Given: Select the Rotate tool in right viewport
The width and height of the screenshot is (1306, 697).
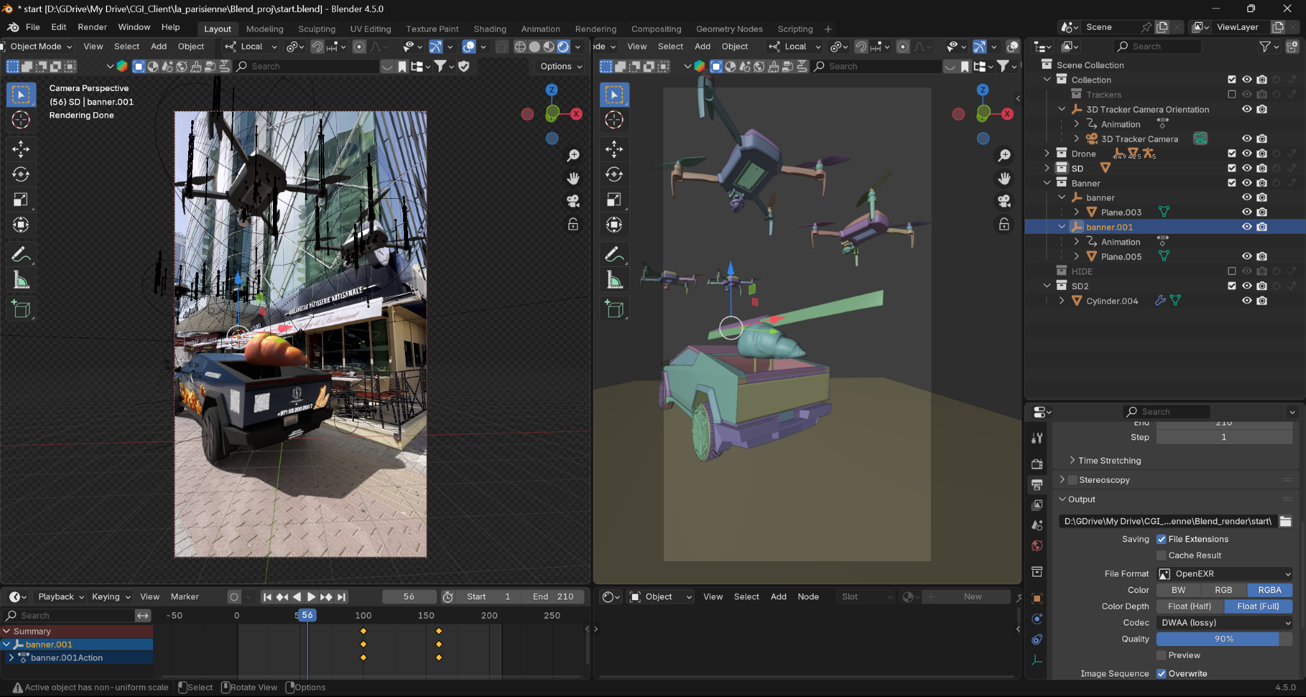Looking at the screenshot, I should point(614,174).
